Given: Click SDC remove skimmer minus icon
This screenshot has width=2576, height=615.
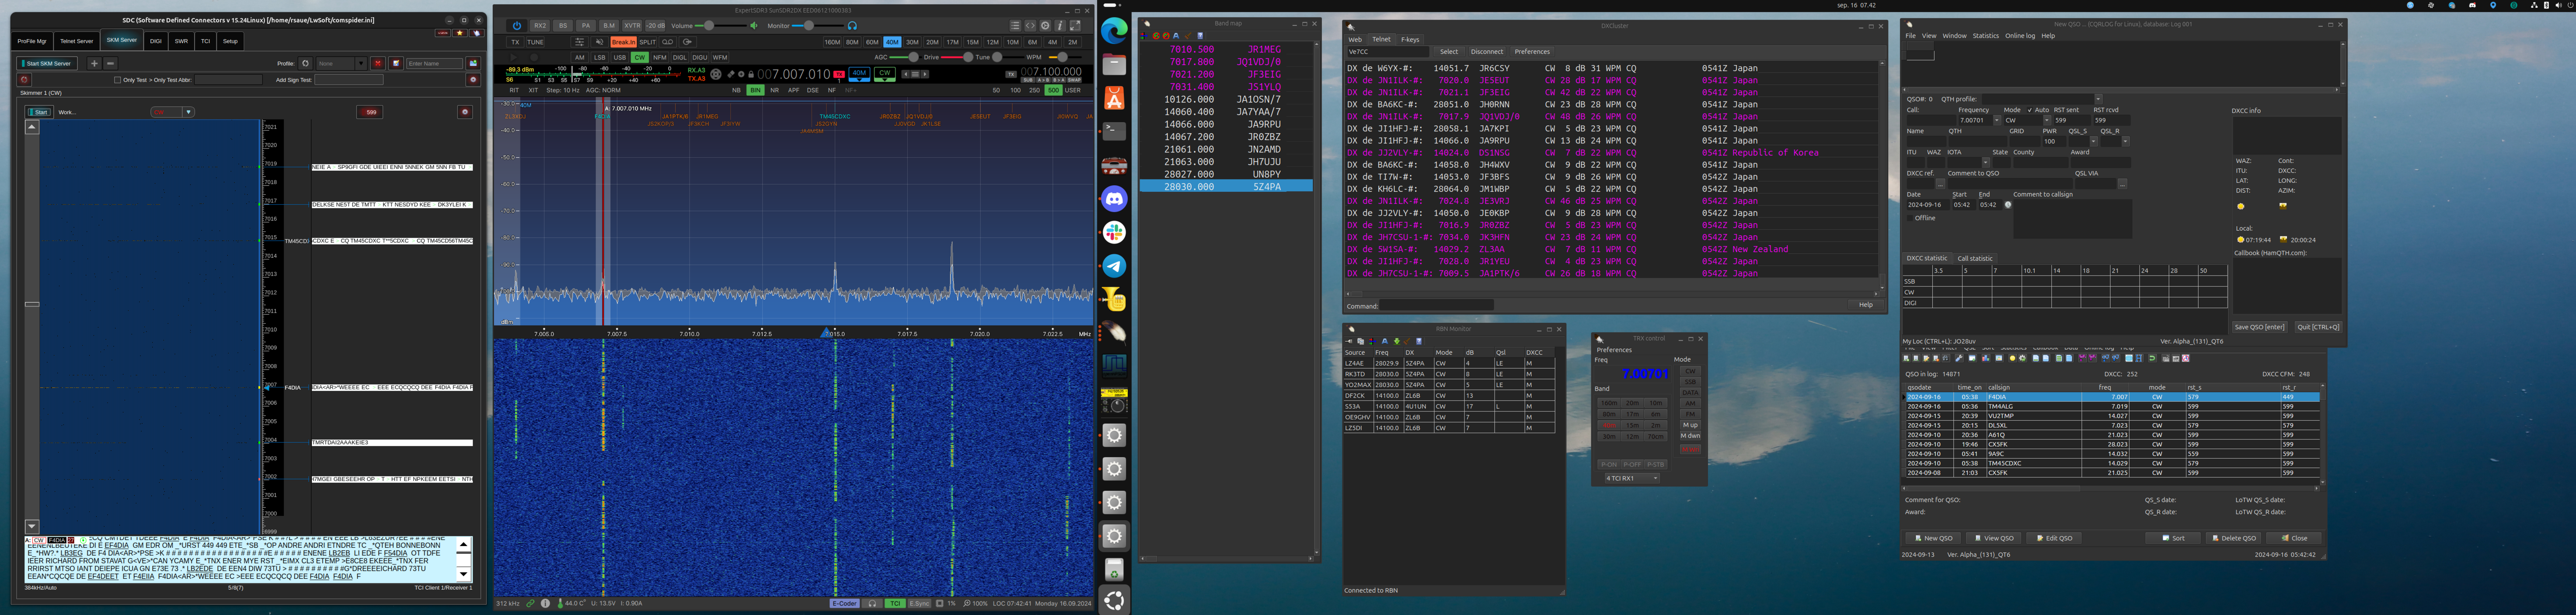Looking at the screenshot, I should 110,63.
